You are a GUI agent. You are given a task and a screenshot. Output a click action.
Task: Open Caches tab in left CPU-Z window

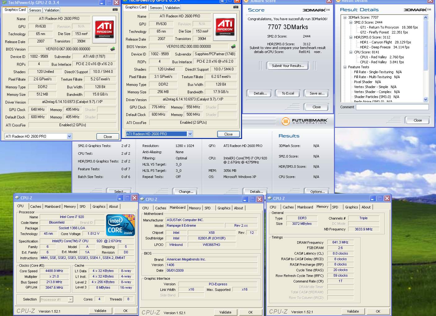36,207
